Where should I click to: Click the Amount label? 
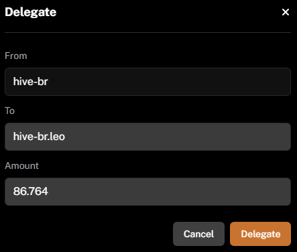point(21,166)
